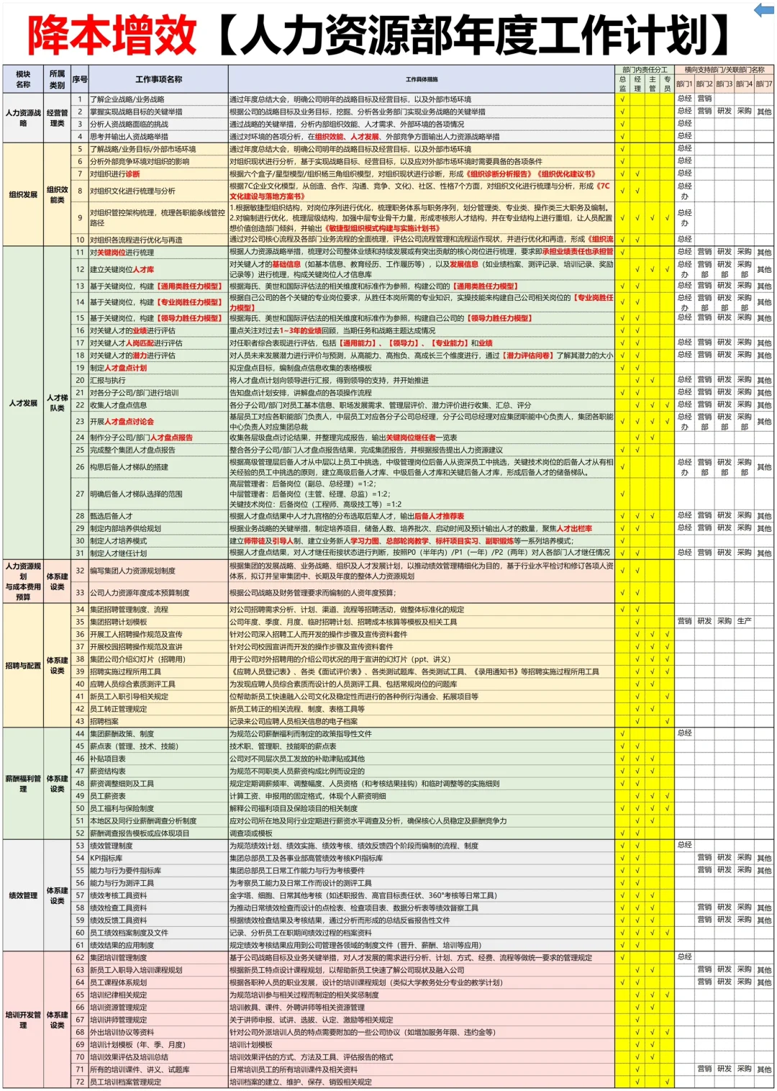Select the cell 培训计划模板
Image resolution: width=777 pixels, height=1091 pixels.
[422, 1044]
